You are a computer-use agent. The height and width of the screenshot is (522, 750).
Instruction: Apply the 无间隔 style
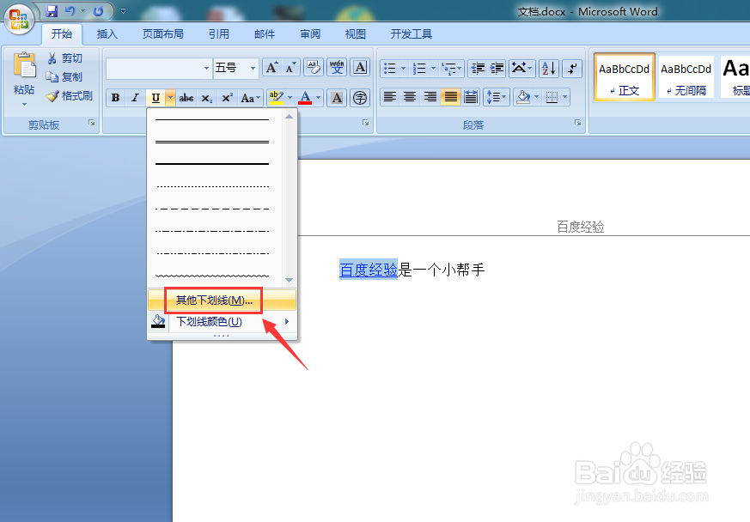click(686, 77)
